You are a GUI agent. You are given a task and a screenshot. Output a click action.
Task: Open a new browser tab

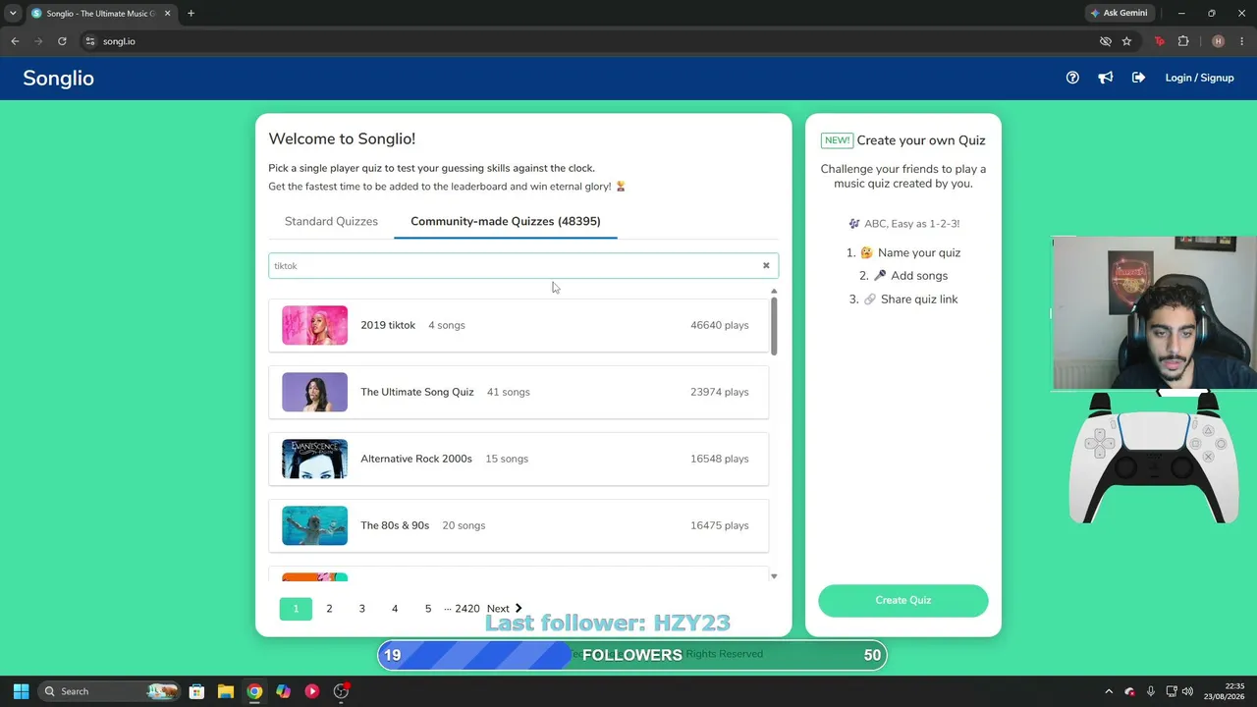pyautogui.click(x=191, y=14)
